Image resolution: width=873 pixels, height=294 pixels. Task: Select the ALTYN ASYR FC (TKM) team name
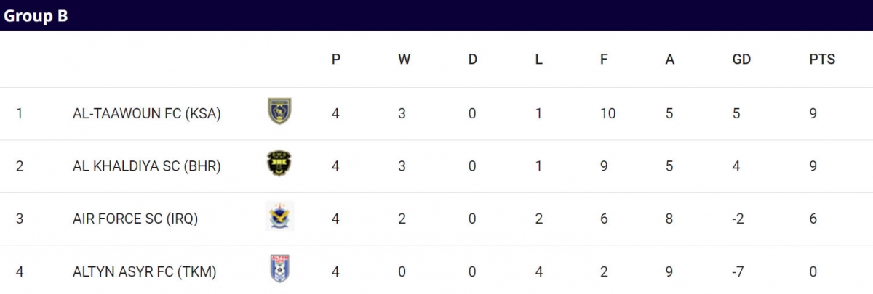145,271
